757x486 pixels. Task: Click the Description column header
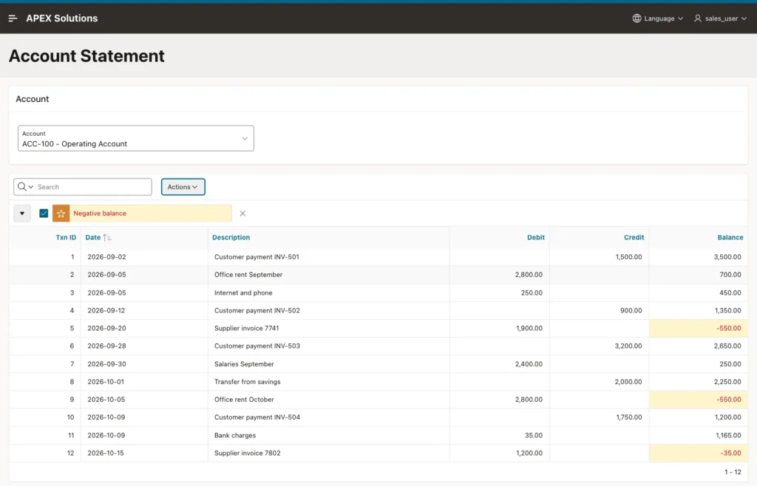click(231, 238)
